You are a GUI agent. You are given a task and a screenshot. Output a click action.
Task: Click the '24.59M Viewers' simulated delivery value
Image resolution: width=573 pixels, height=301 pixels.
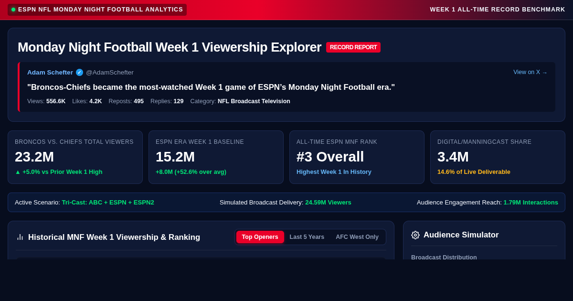pos(328,203)
